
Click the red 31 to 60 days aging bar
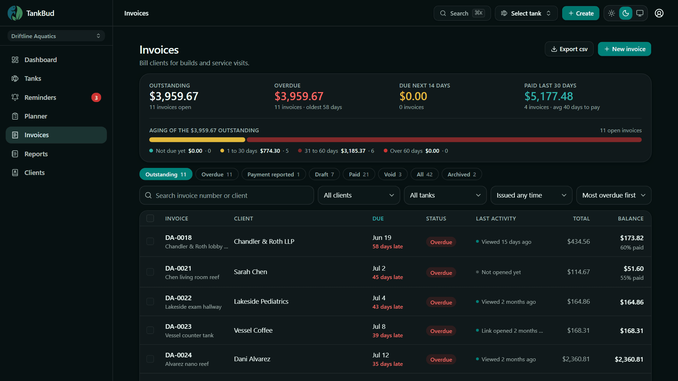coord(444,140)
